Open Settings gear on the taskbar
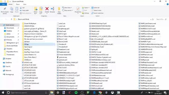The height and width of the screenshot is (95, 169). click(58, 93)
